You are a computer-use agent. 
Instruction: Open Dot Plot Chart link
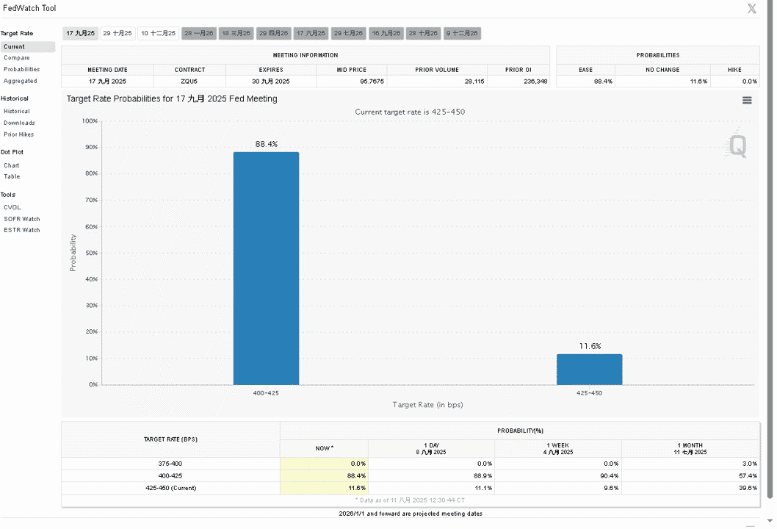[x=12, y=165]
